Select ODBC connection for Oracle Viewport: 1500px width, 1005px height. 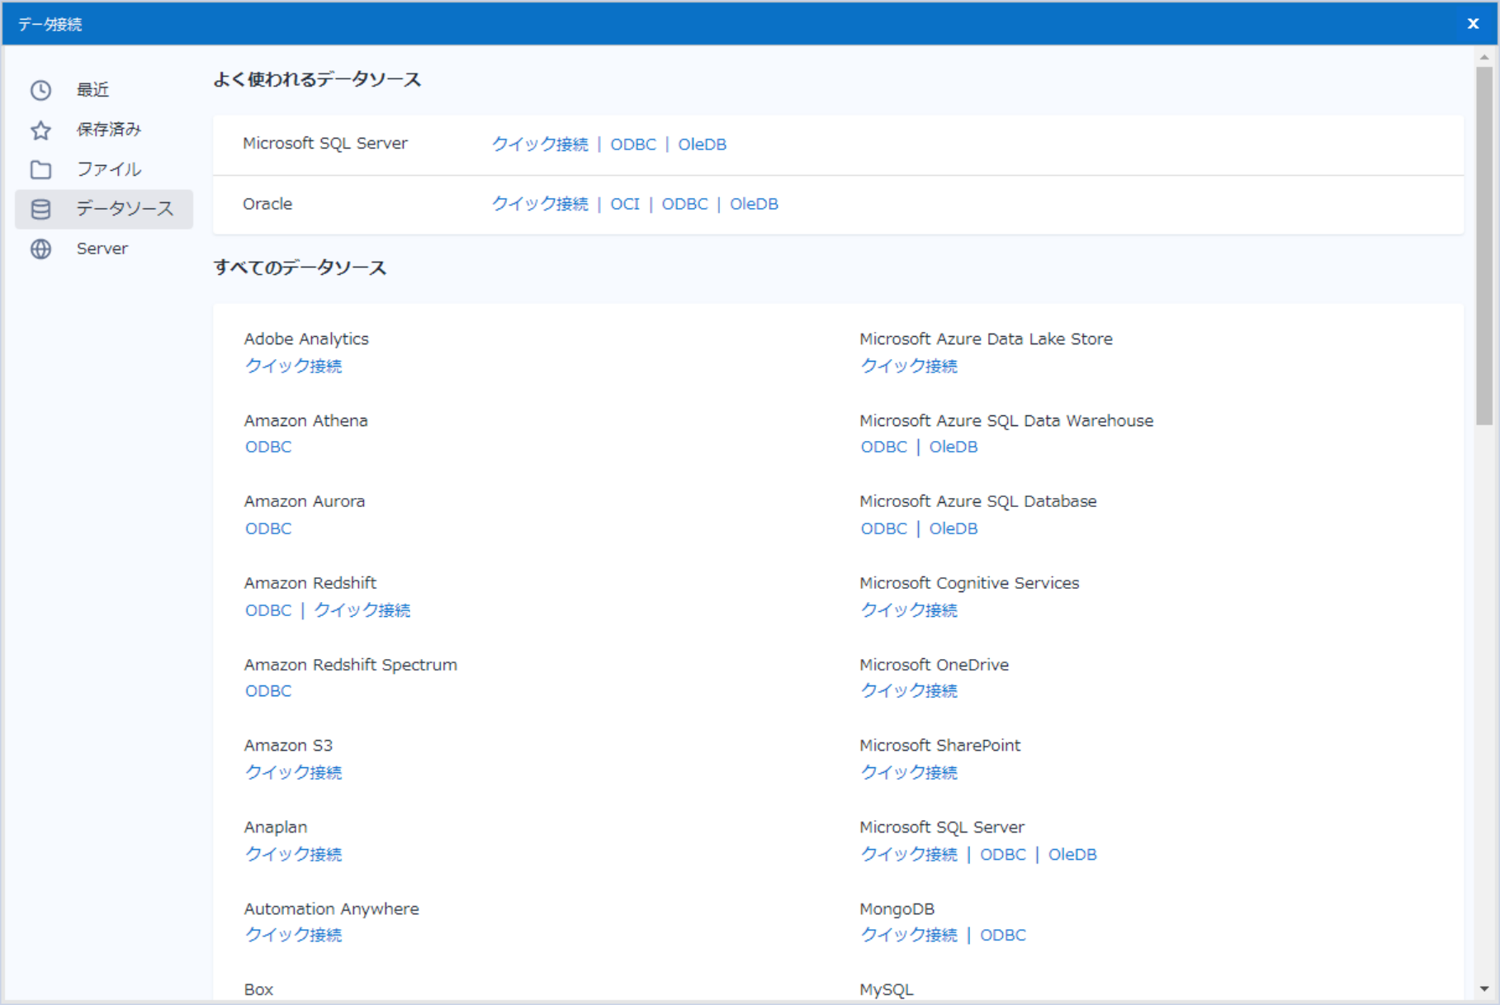(684, 204)
